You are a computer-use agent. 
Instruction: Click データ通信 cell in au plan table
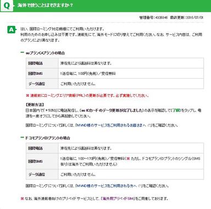pos(42,84)
